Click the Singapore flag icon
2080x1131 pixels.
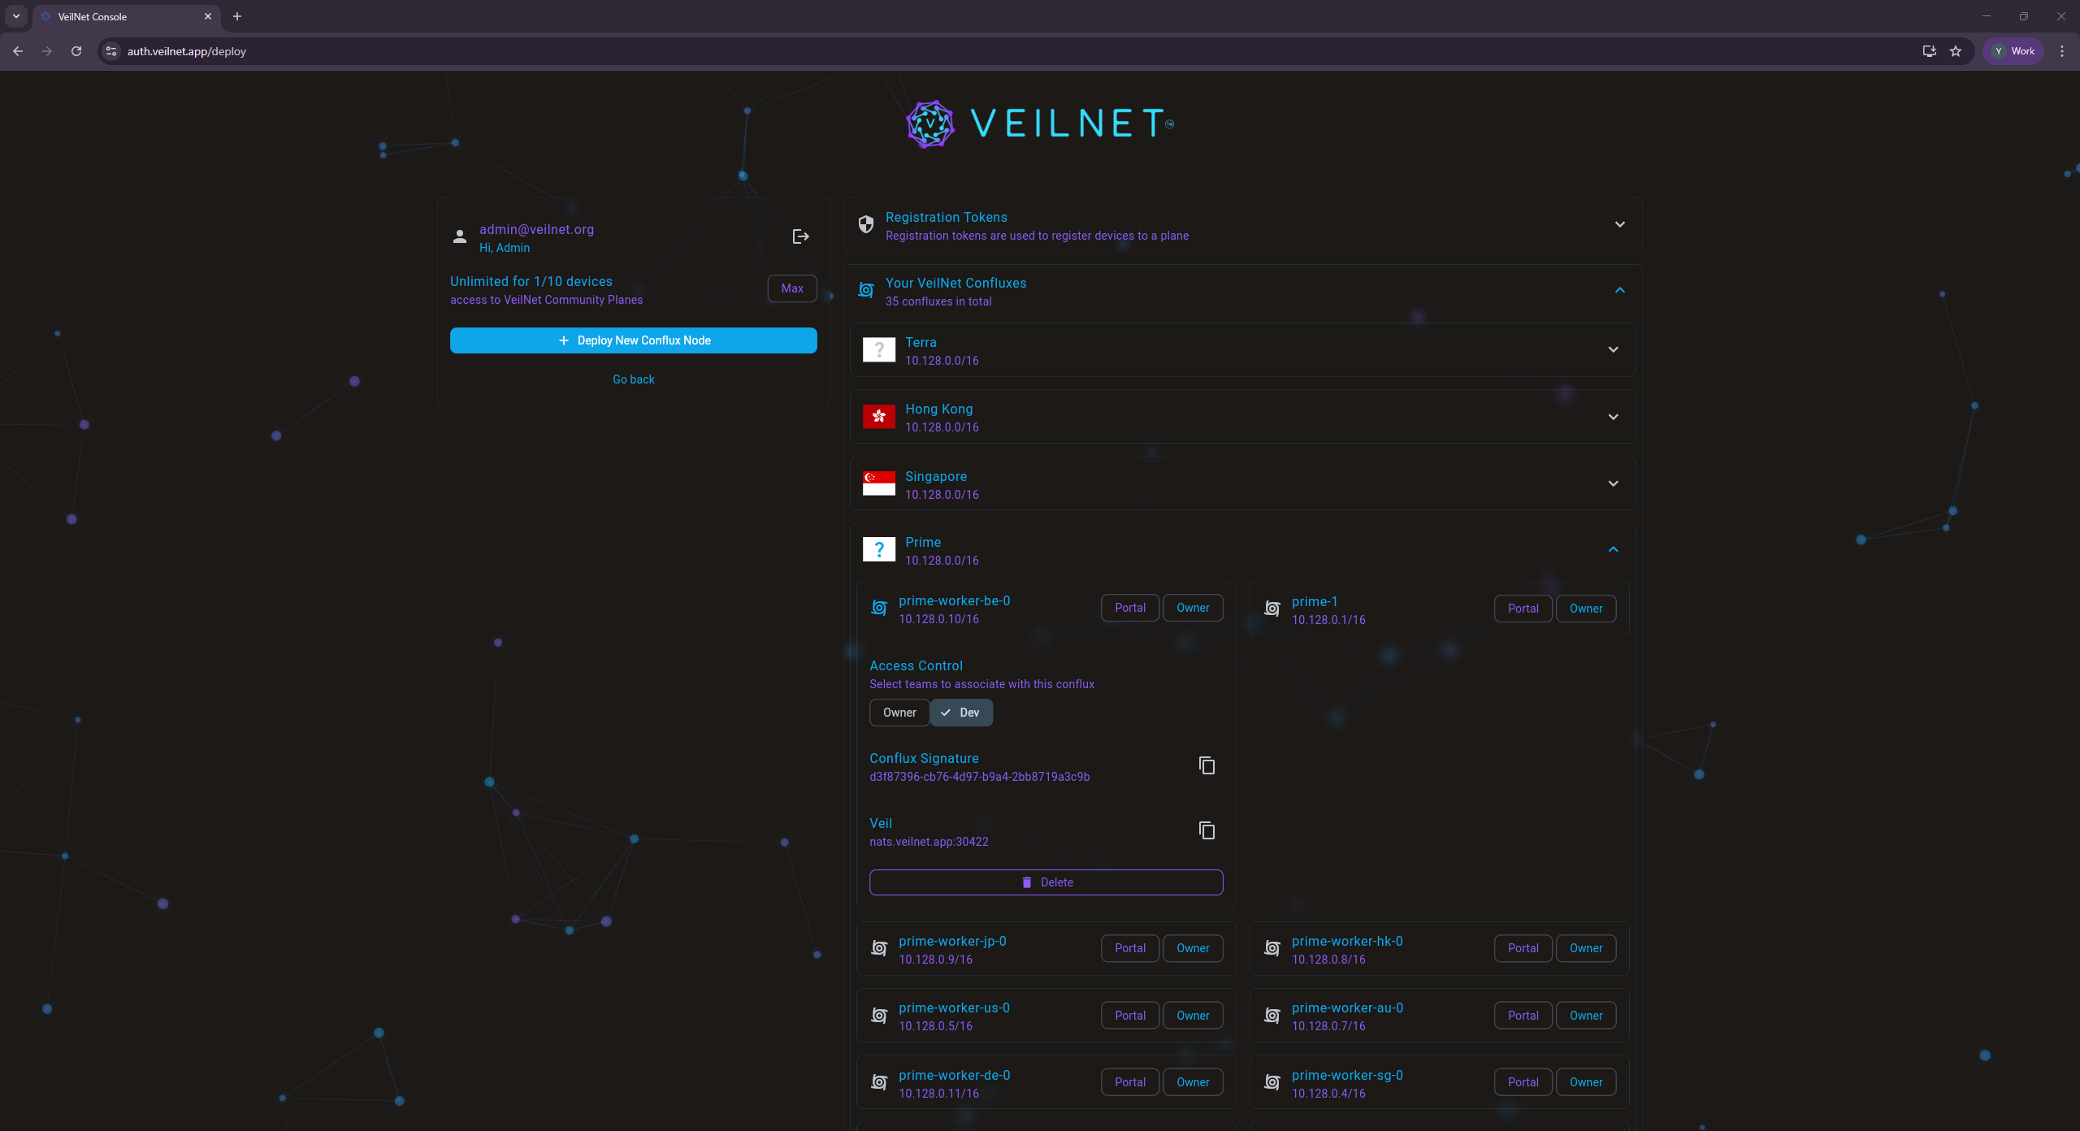[x=878, y=483]
